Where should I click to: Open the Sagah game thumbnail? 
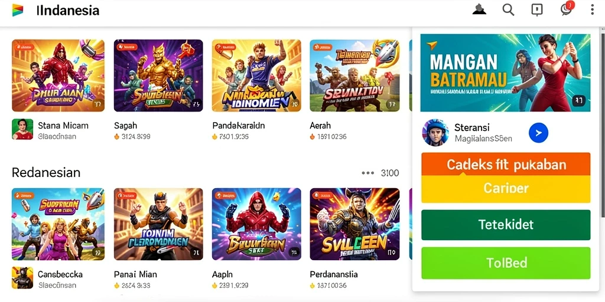tap(158, 75)
